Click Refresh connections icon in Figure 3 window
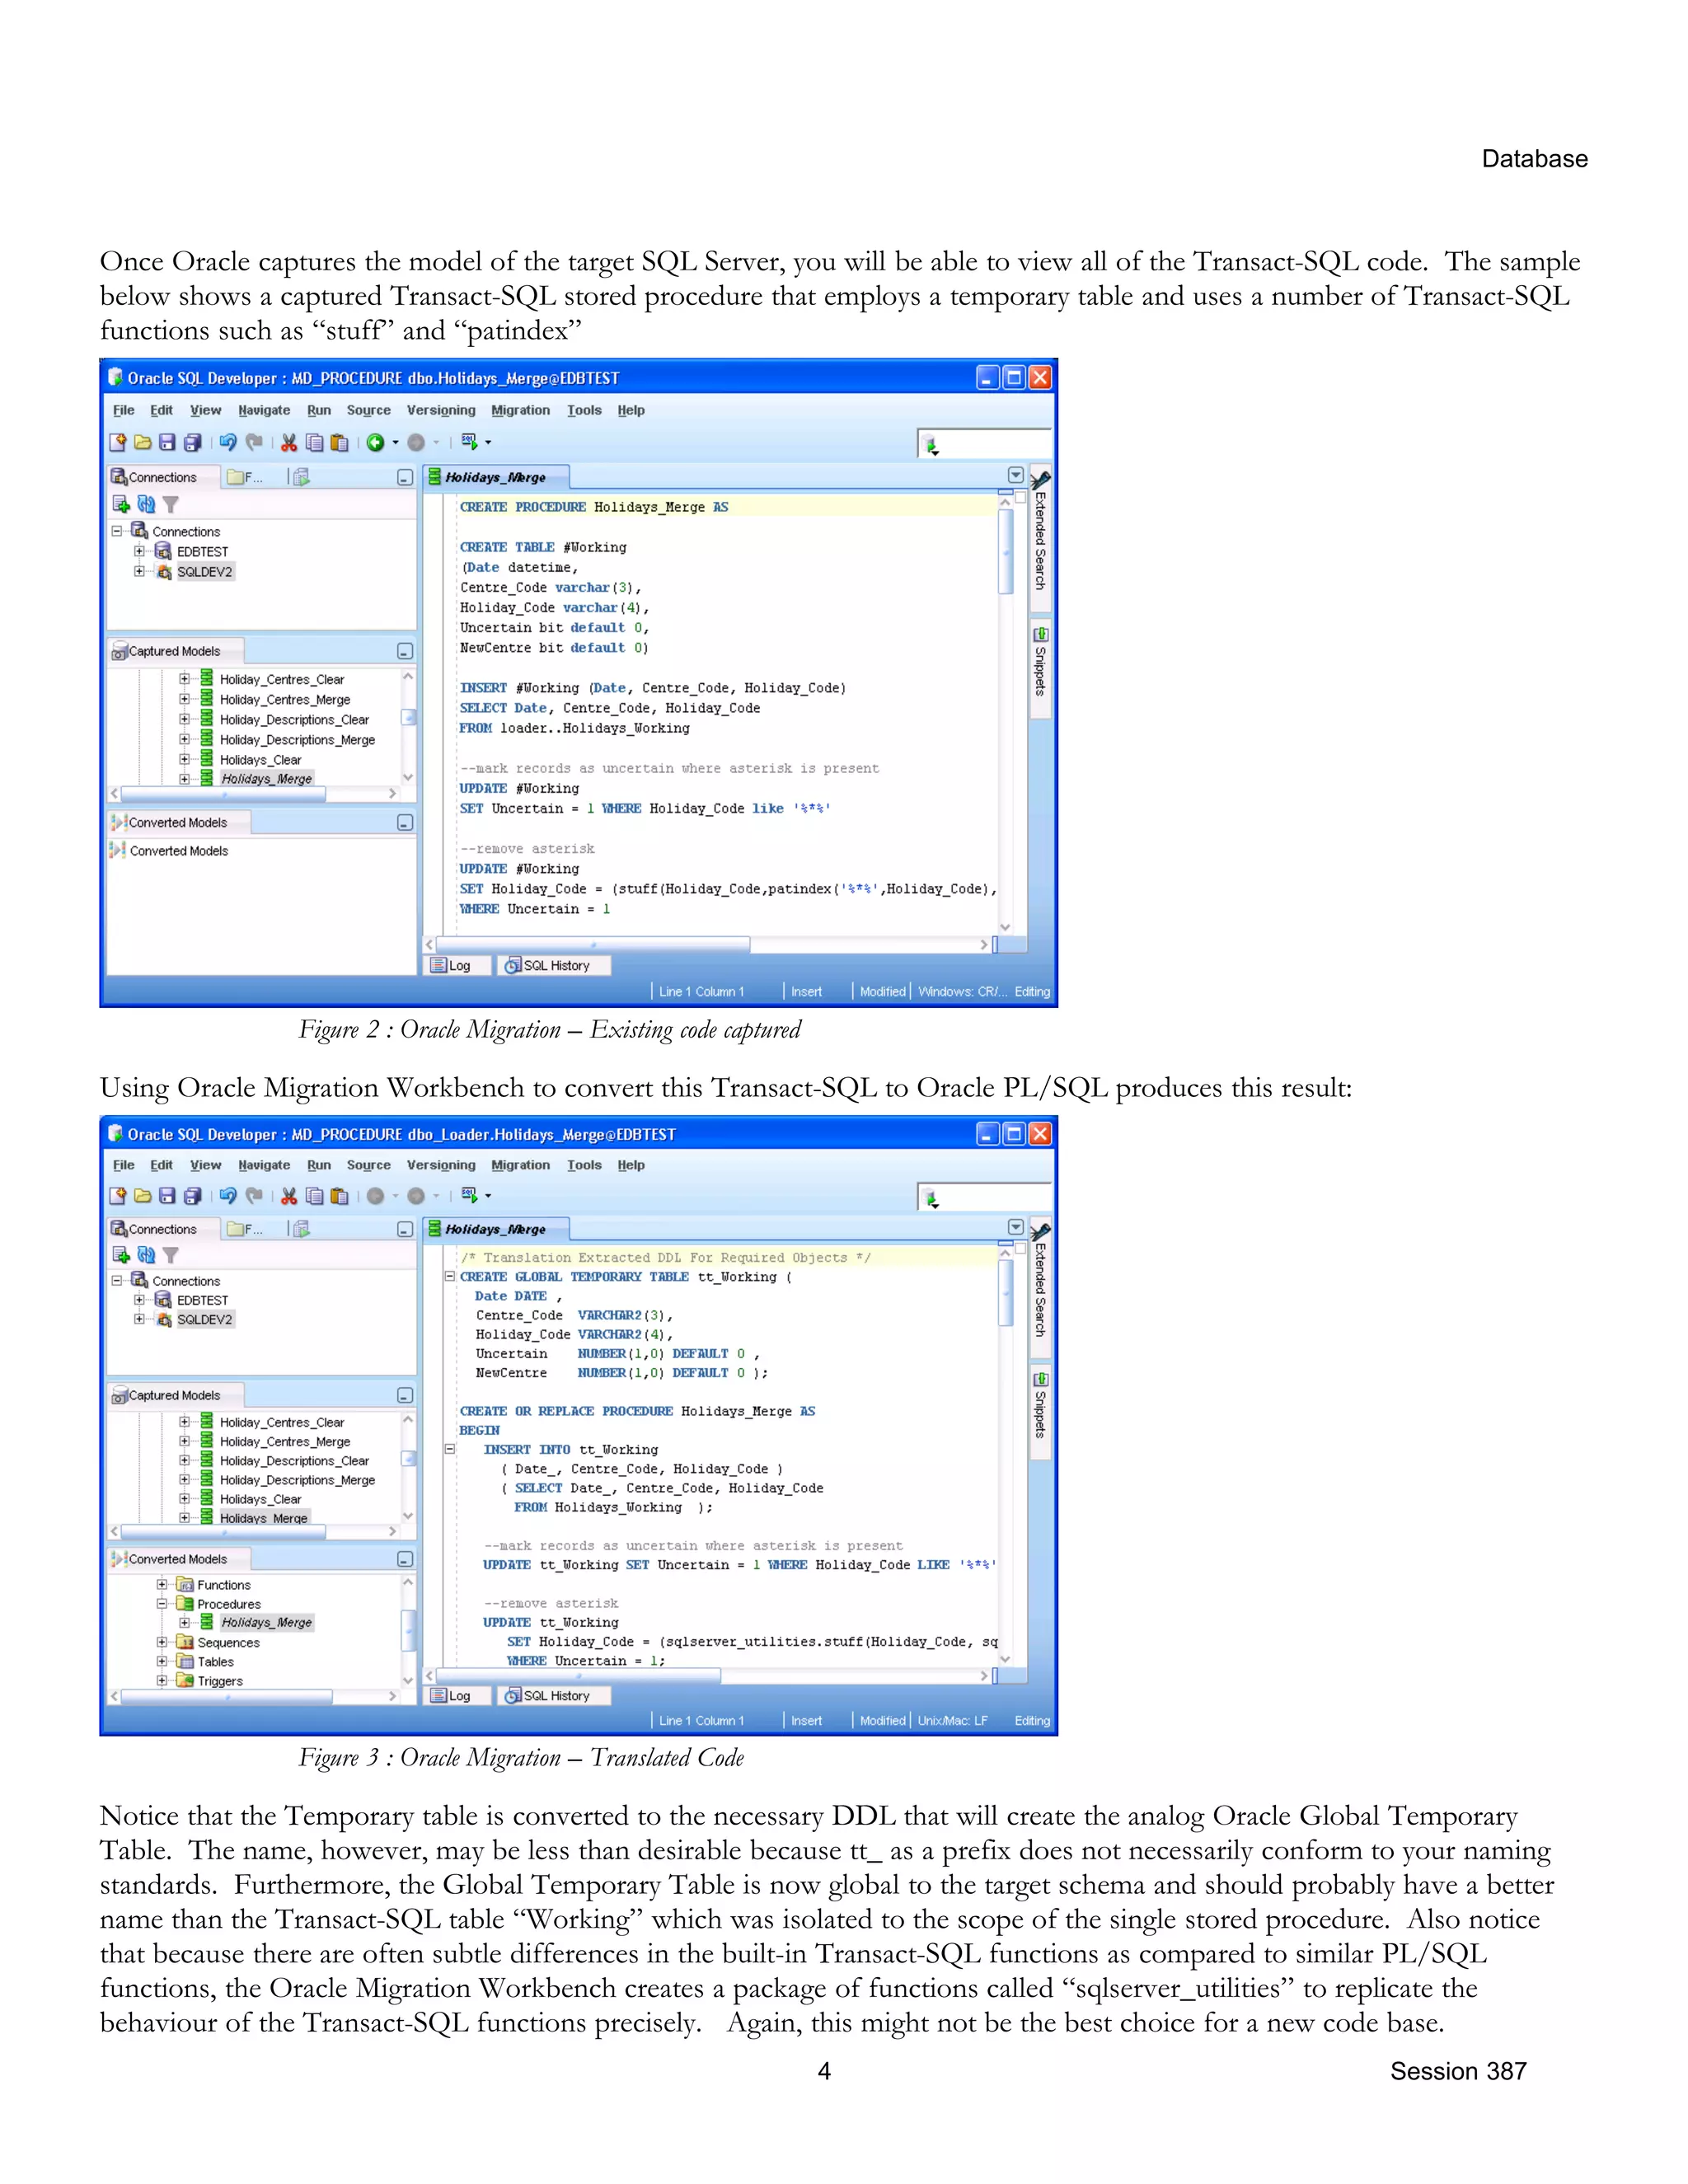 coord(146,1254)
